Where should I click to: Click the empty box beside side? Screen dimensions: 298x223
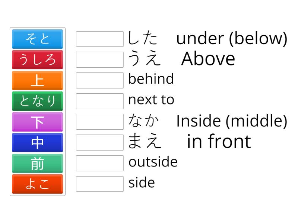[99, 182]
